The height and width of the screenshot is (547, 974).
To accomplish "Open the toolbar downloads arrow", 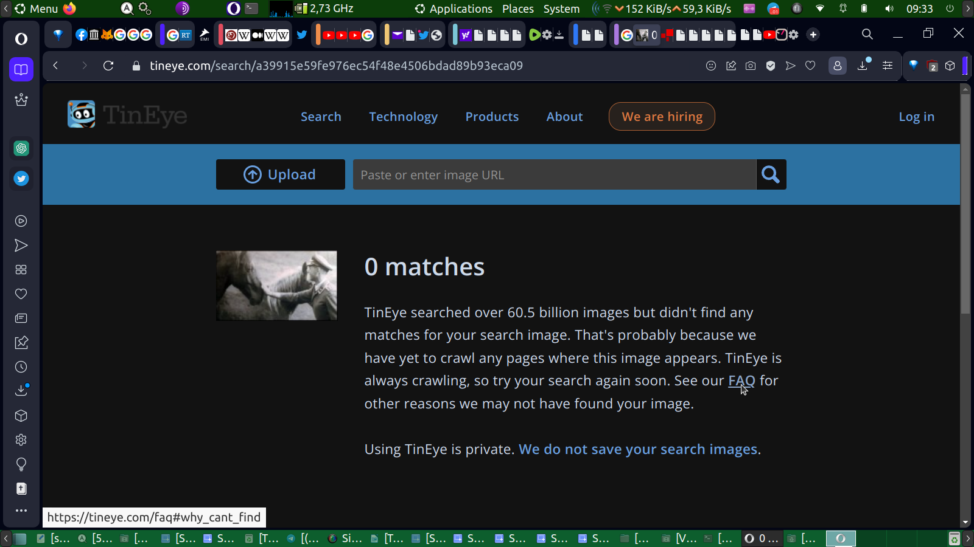I will coord(863,65).
